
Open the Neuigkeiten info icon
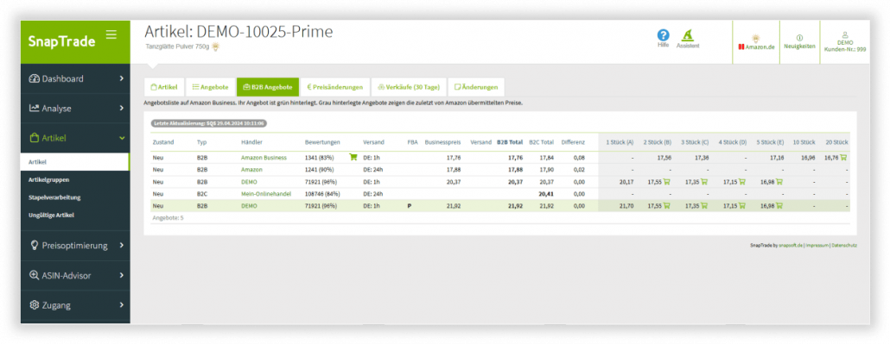tap(800, 37)
